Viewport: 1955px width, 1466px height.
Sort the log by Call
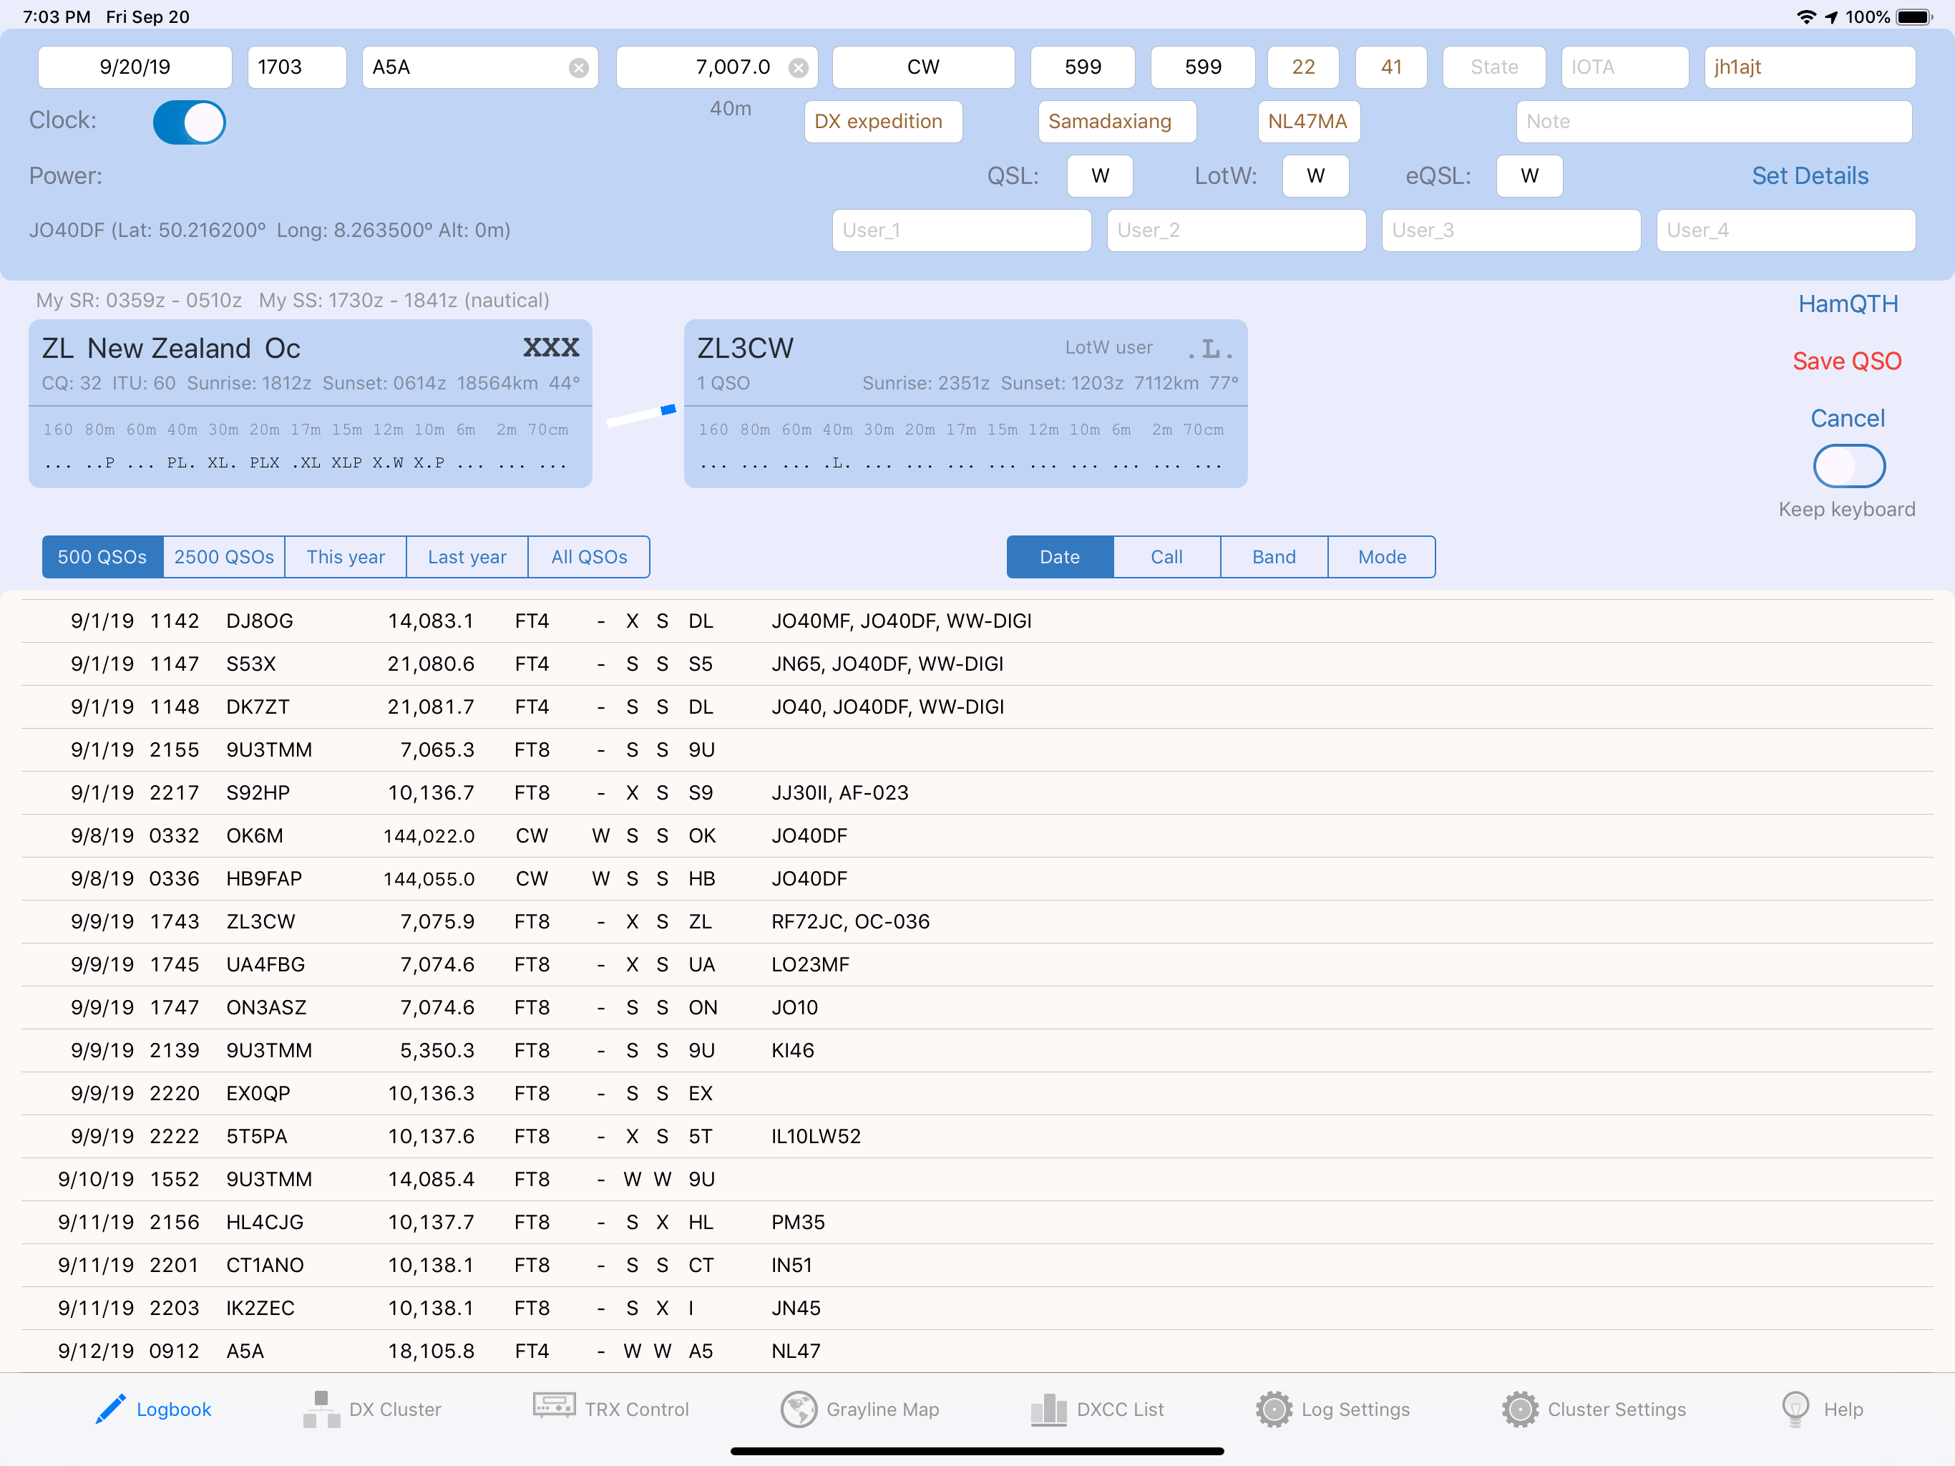click(1166, 557)
